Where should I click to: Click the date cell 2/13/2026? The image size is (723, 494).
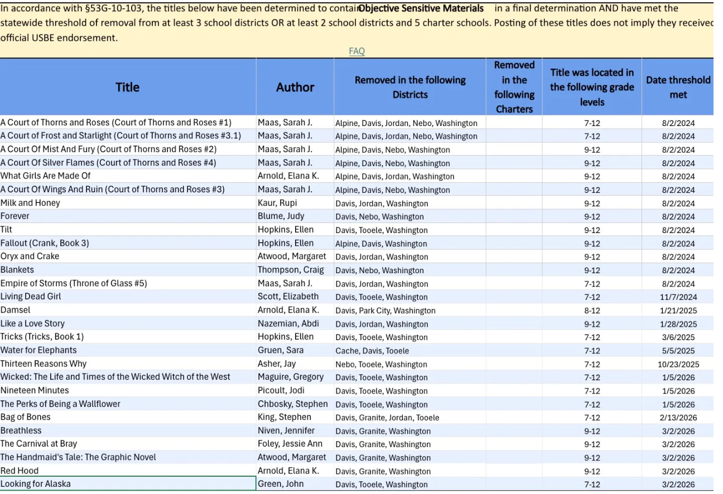(678, 418)
